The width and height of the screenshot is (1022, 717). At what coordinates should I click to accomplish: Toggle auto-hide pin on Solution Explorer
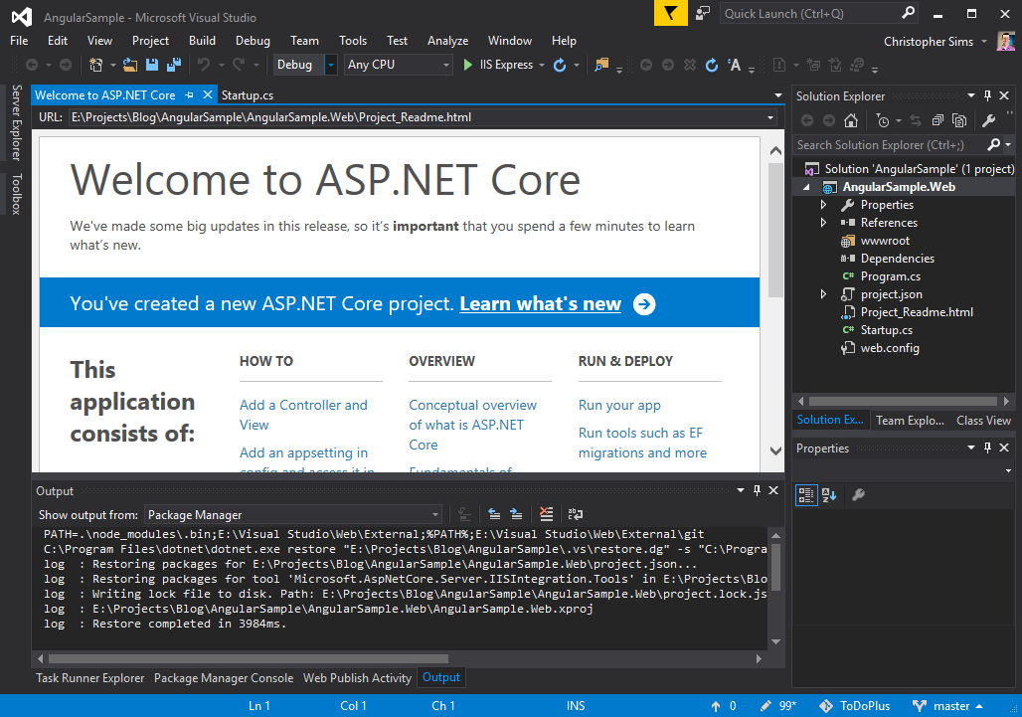987,95
